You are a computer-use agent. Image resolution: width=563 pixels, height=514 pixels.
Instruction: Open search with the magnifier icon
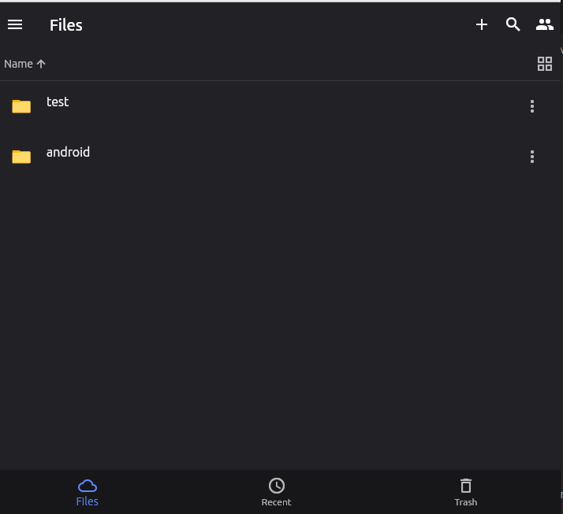click(x=513, y=24)
